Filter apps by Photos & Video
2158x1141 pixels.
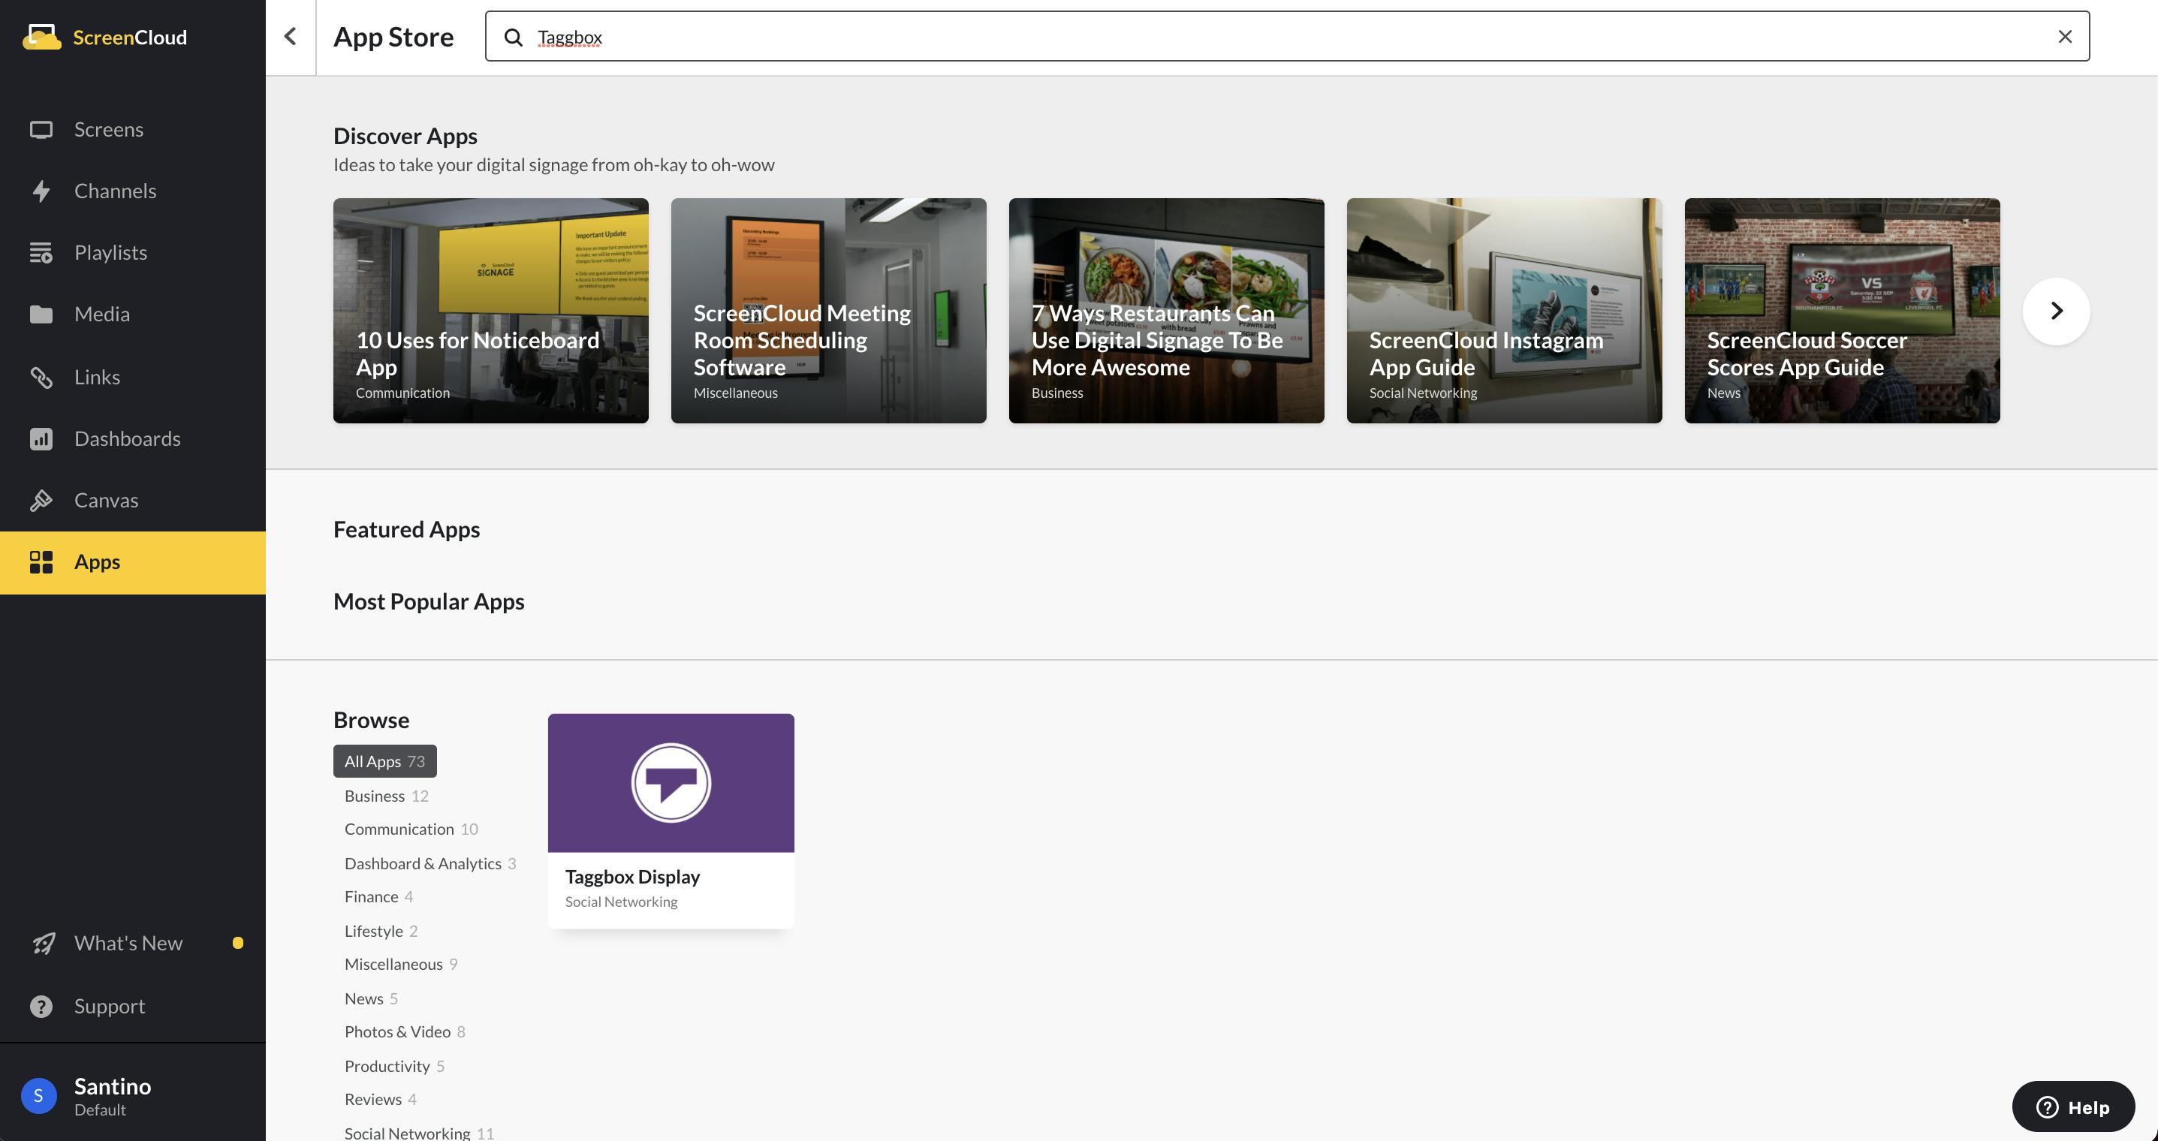[405, 1032]
